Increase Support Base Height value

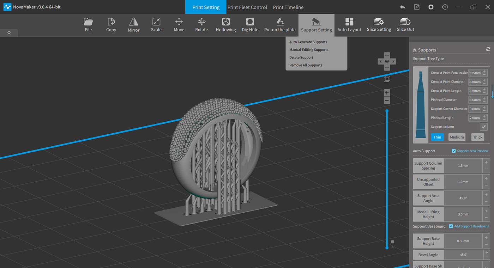pos(486,238)
